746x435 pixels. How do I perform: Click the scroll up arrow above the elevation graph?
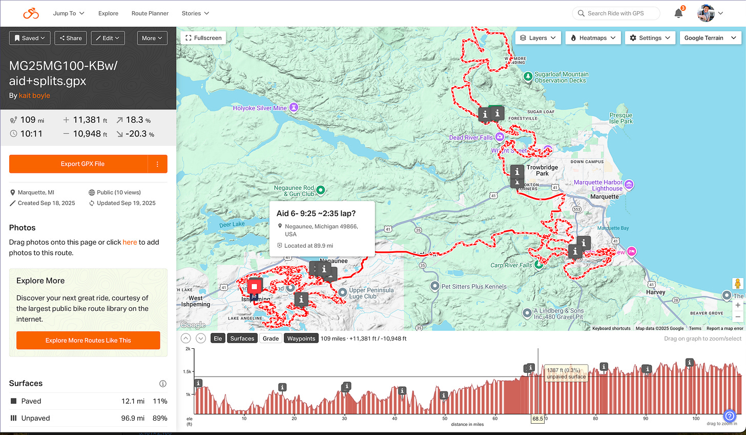pos(186,338)
